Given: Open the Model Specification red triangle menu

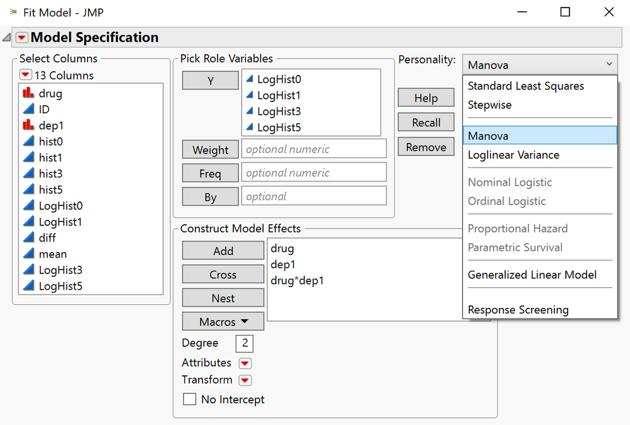Looking at the screenshot, I should 21,37.
